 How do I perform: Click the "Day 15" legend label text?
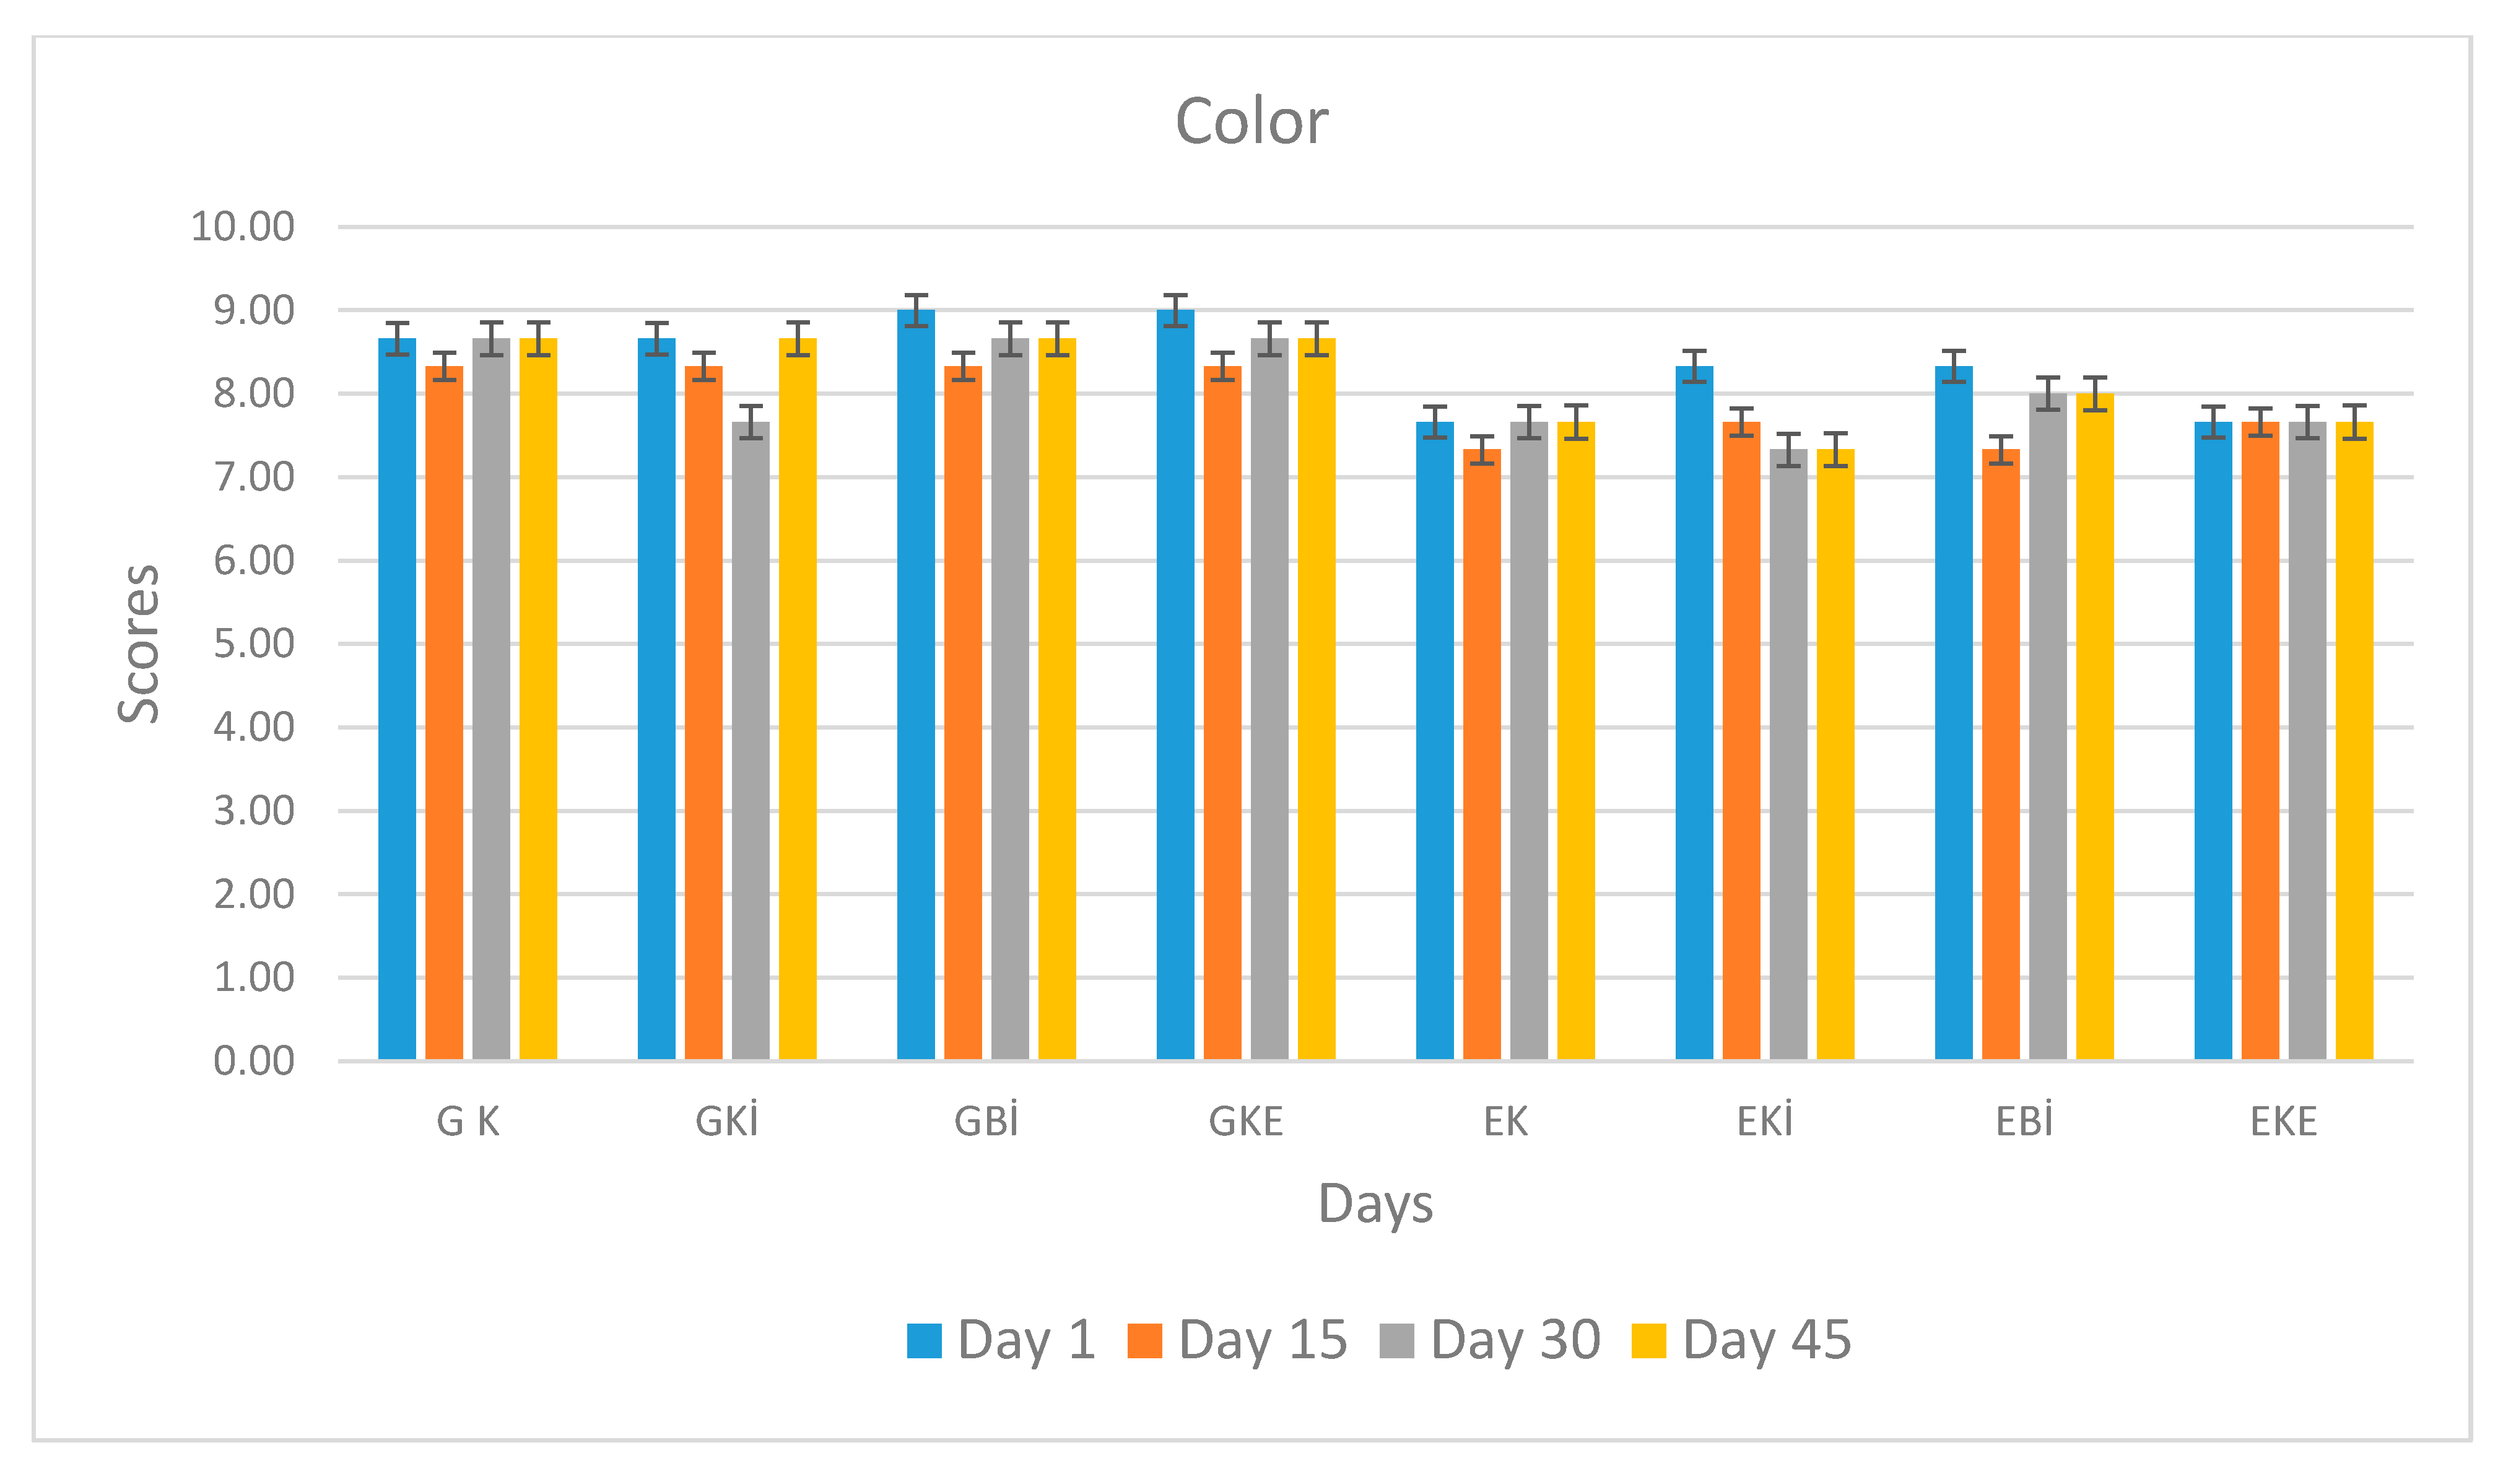pyautogui.click(x=1263, y=1340)
